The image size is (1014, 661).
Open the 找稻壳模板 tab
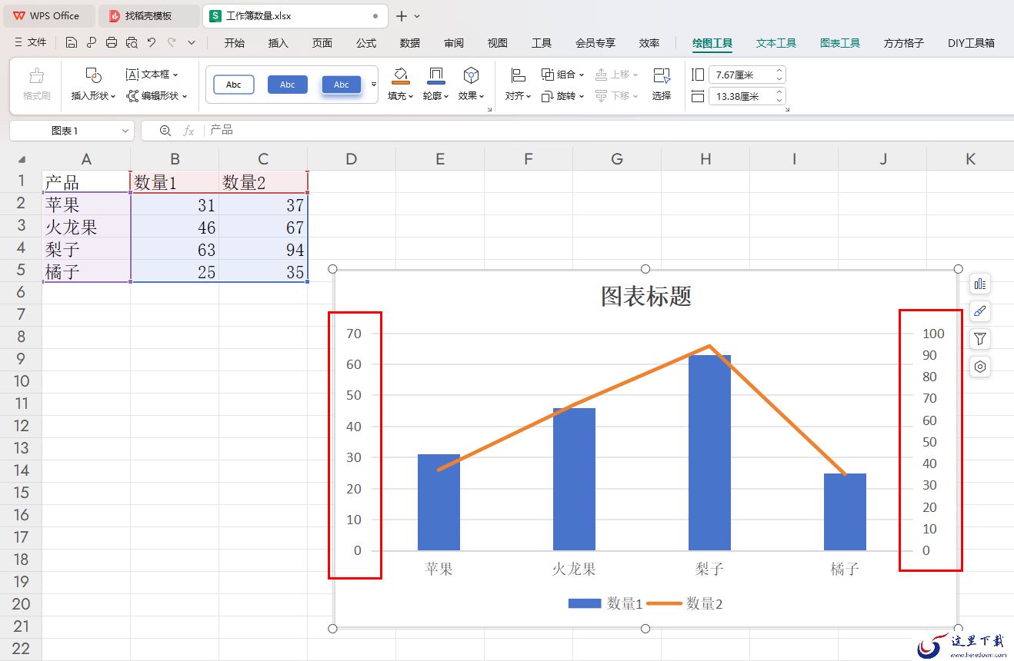[148, 15]
